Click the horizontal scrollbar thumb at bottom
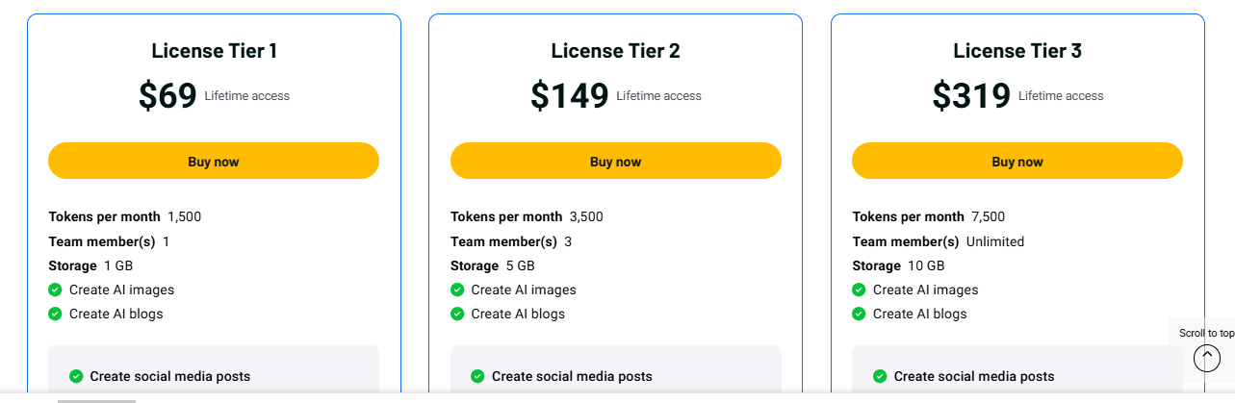Screen dimensions: 1235x403 [x=96, y=400]
